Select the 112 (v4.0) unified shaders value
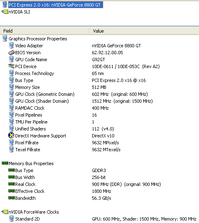 (103, 129)
